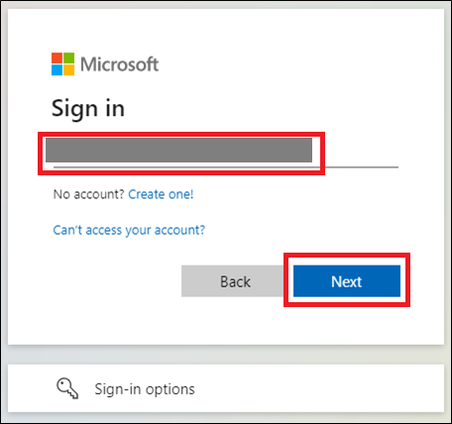The image size is (452, 424).
Task: Click blank area right of Sign-in options text
Action: (317, 388)
